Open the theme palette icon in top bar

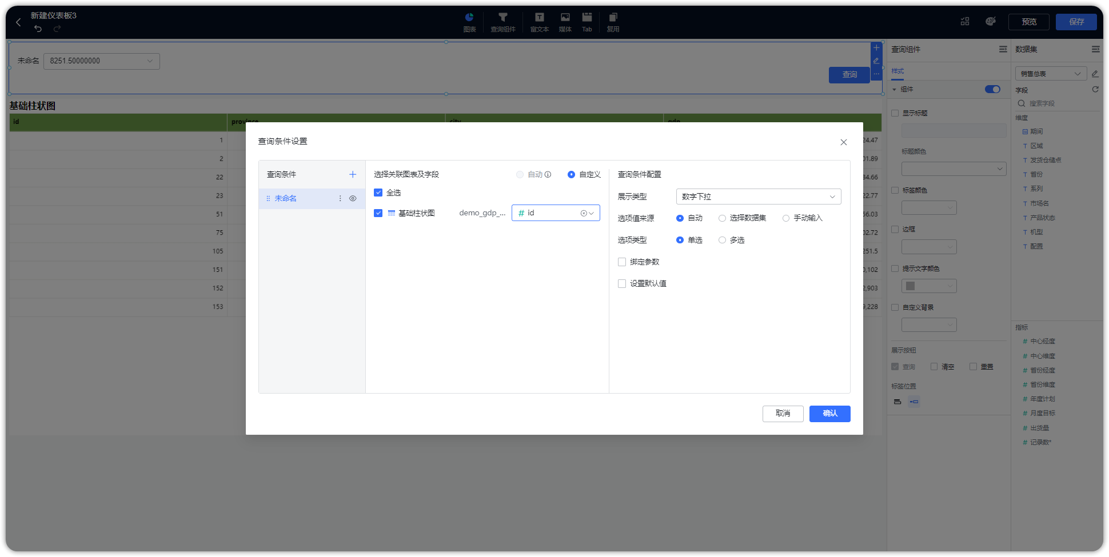pos(991,22)
